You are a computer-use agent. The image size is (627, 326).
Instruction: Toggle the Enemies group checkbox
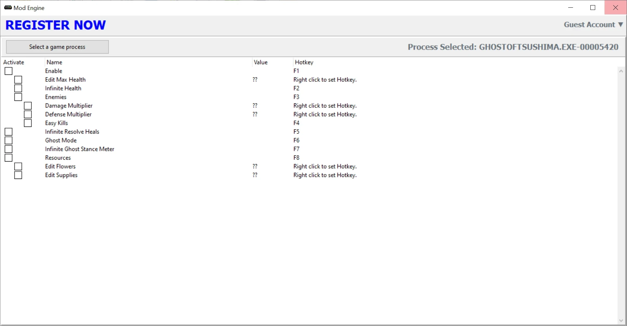pos(18,97)
